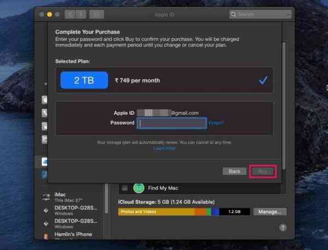Click the 1.2 GB free storage segment

click(x=235, y=212)
